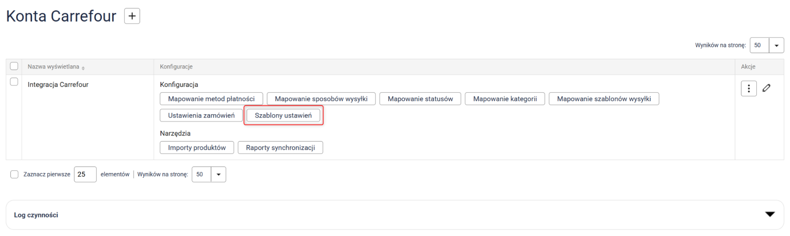Expand the Log czynności panel
This screenshot has width=790, height=236.
(x=769, y=214)
